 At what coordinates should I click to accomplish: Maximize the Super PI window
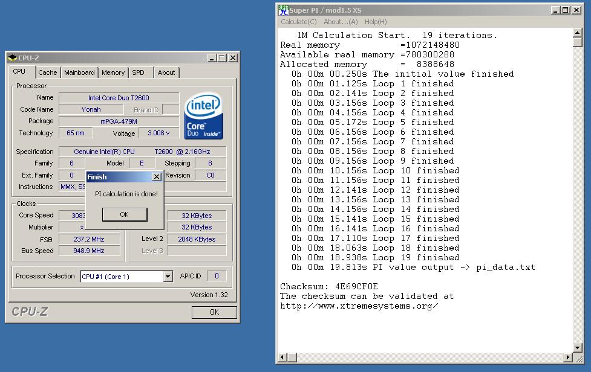[566, 10]
